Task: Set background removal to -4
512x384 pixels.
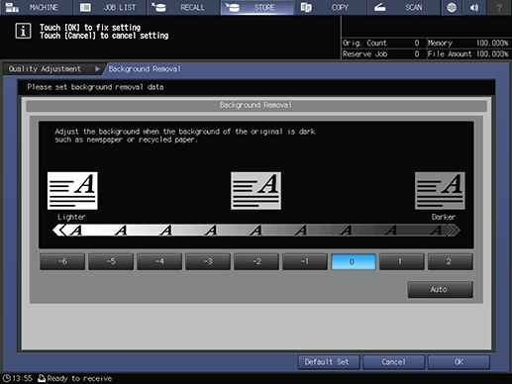Action: (159, 261)
